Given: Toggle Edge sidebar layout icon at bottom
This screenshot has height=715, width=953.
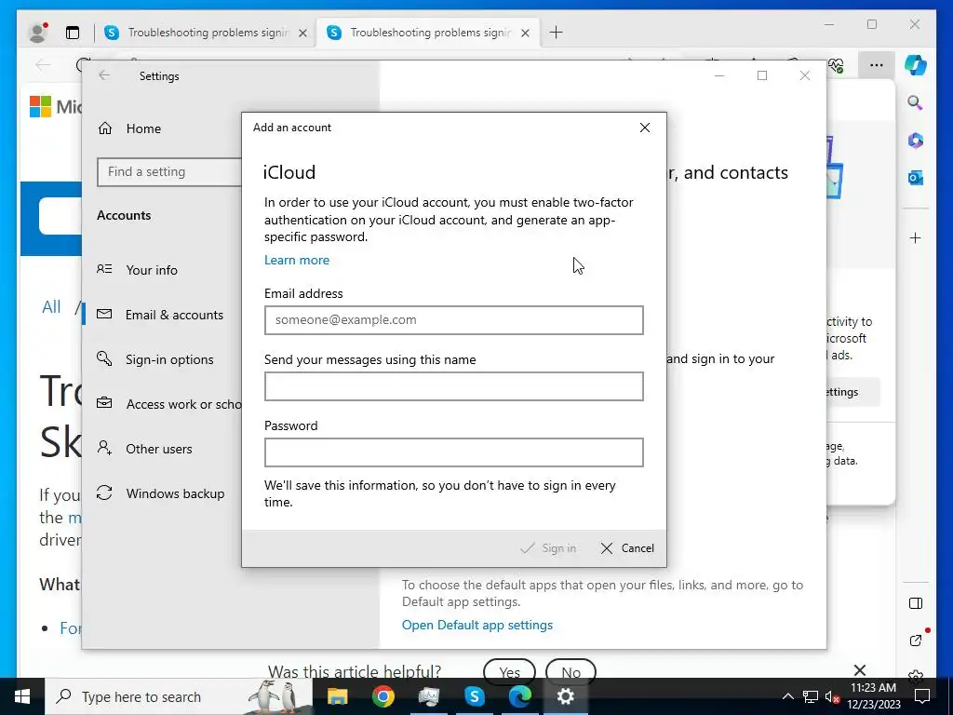Looking at the screenshot, I should coord(916,603).
